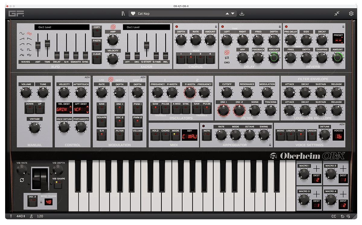Click the tuning fork icon
Screen dimensions: 362x225
tap(11, 216)
